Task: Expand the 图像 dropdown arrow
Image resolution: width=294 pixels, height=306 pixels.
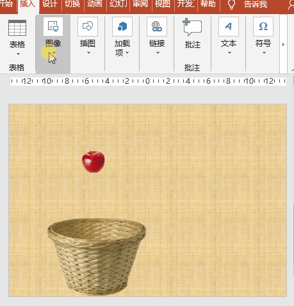Action: click(54, 52)
